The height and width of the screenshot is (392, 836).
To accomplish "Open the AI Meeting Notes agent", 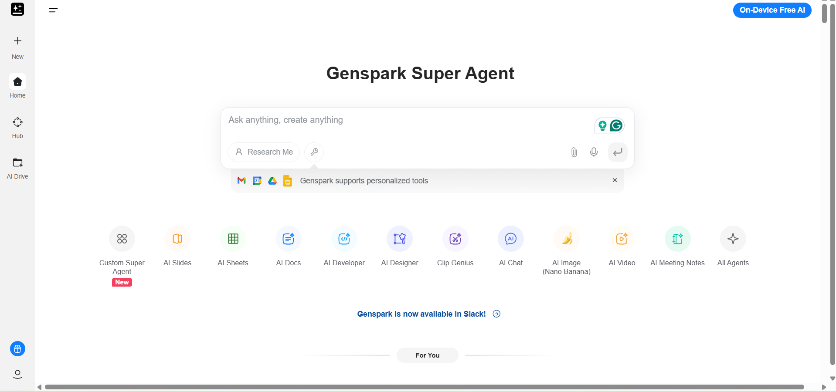I will (x=677, y=239).
